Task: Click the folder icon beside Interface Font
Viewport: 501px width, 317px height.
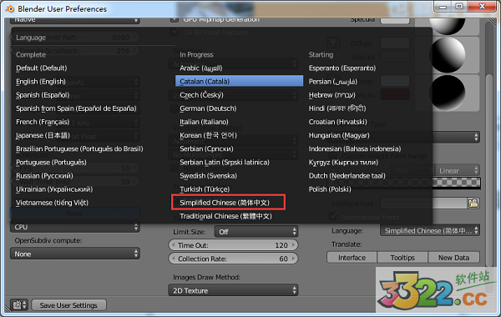Action: click(x=473, y=203)
